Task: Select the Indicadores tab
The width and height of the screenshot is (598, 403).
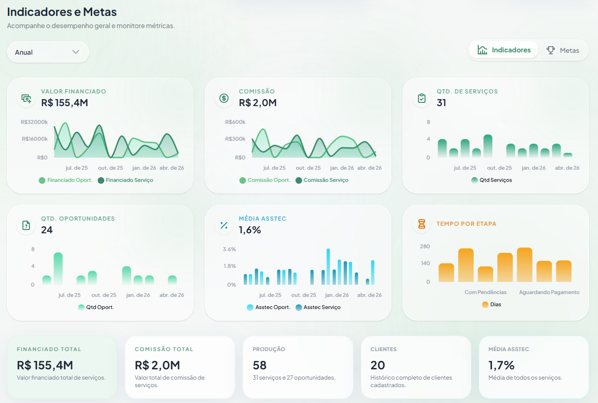Action: [504, 50]
